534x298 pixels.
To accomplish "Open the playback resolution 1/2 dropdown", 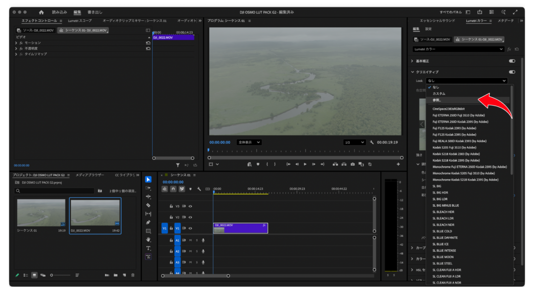I will coord(354,143).
